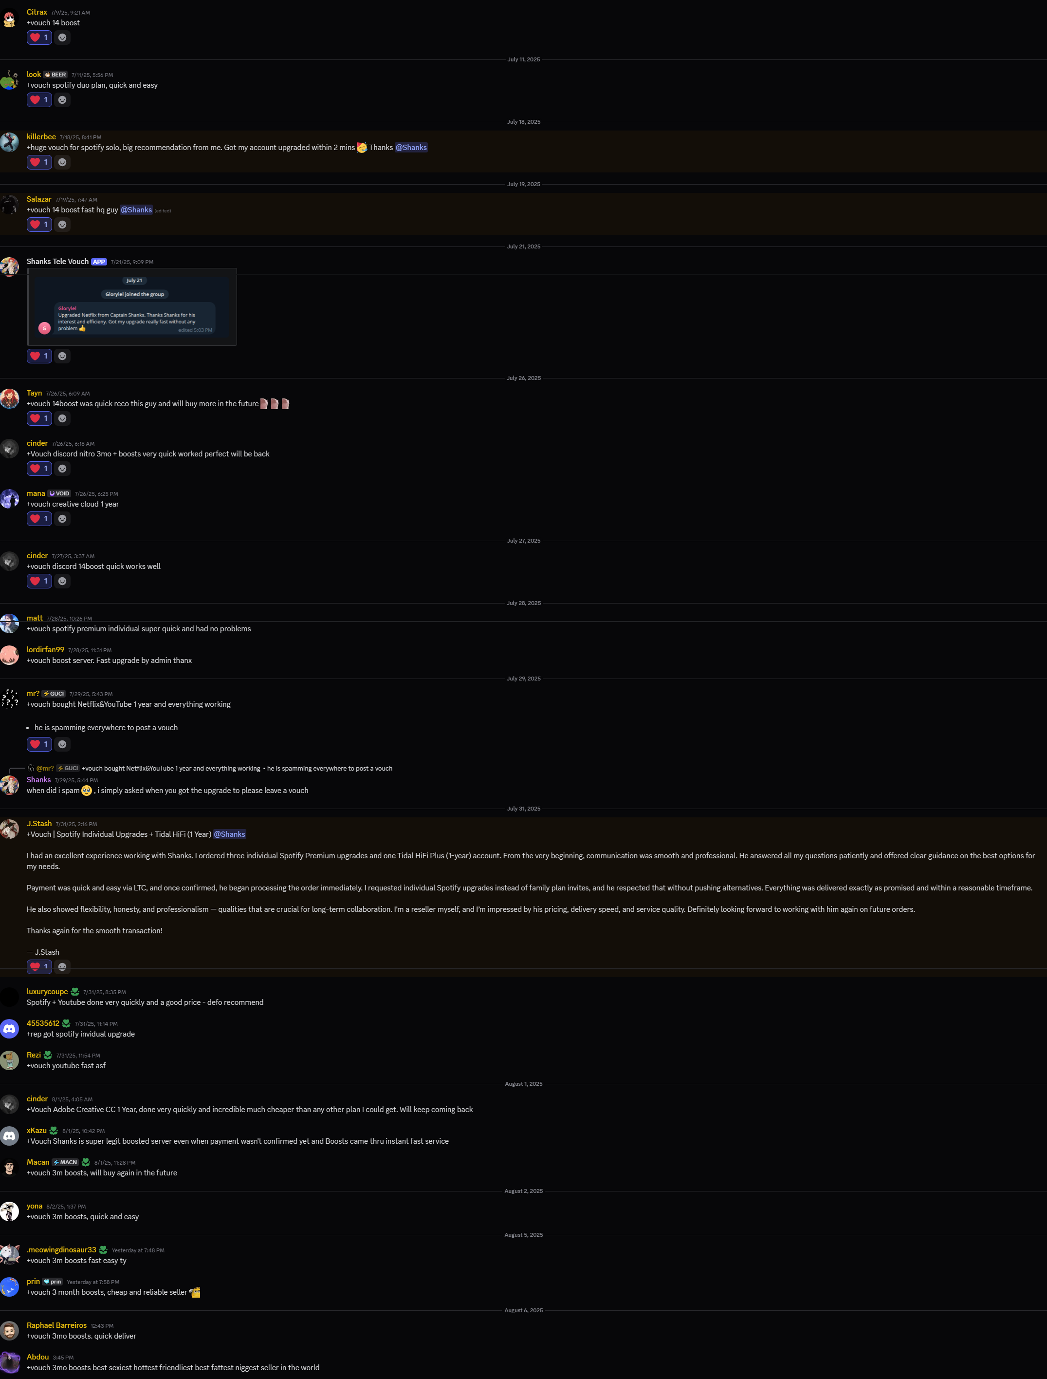Click Macan's MACN server tag

(x=65, y=1163)
